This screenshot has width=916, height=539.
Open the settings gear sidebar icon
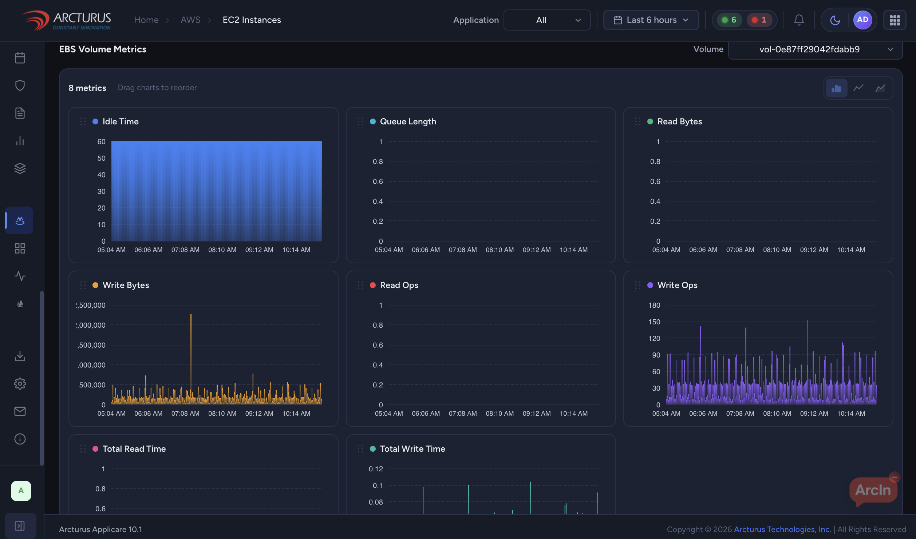(x=20, y=384)
